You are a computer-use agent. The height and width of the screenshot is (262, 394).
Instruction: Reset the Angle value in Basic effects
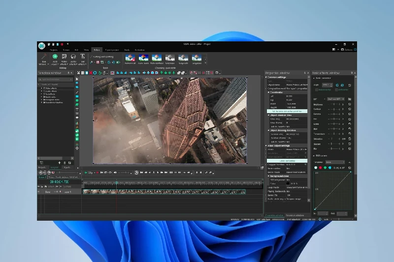(350, 85)
